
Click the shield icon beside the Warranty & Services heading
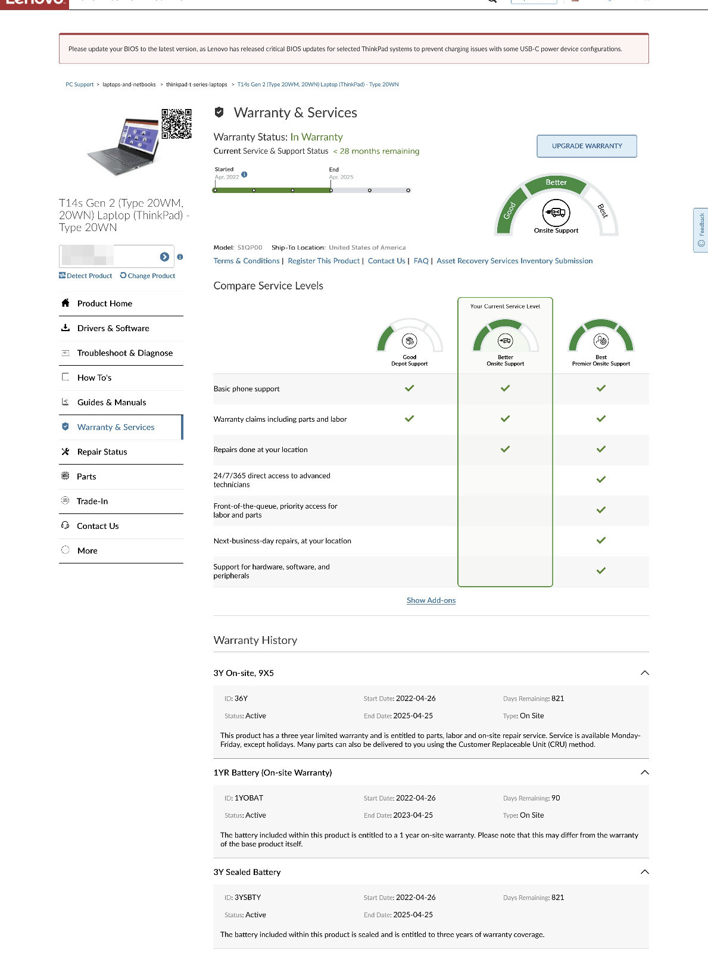pyautogui.click(x=219, y=112)
